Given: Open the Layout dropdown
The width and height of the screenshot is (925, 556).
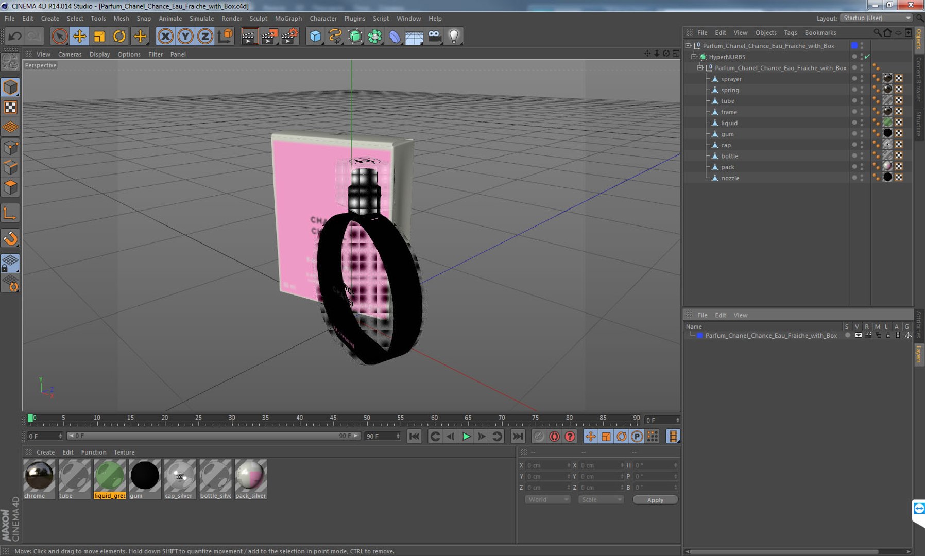Looking at the screenshot, I should [876, 18].
